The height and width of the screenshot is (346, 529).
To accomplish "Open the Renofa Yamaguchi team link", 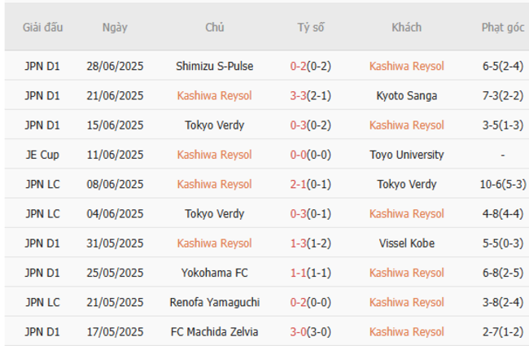I will pos(214,302).
